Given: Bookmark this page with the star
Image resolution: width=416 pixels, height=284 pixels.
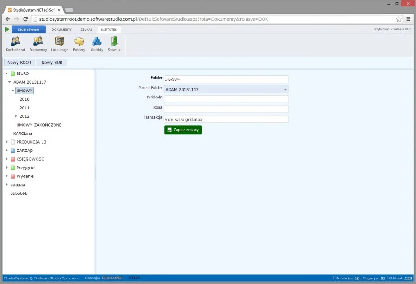Looking at the screenshot, I should click(x=398, y=19).
